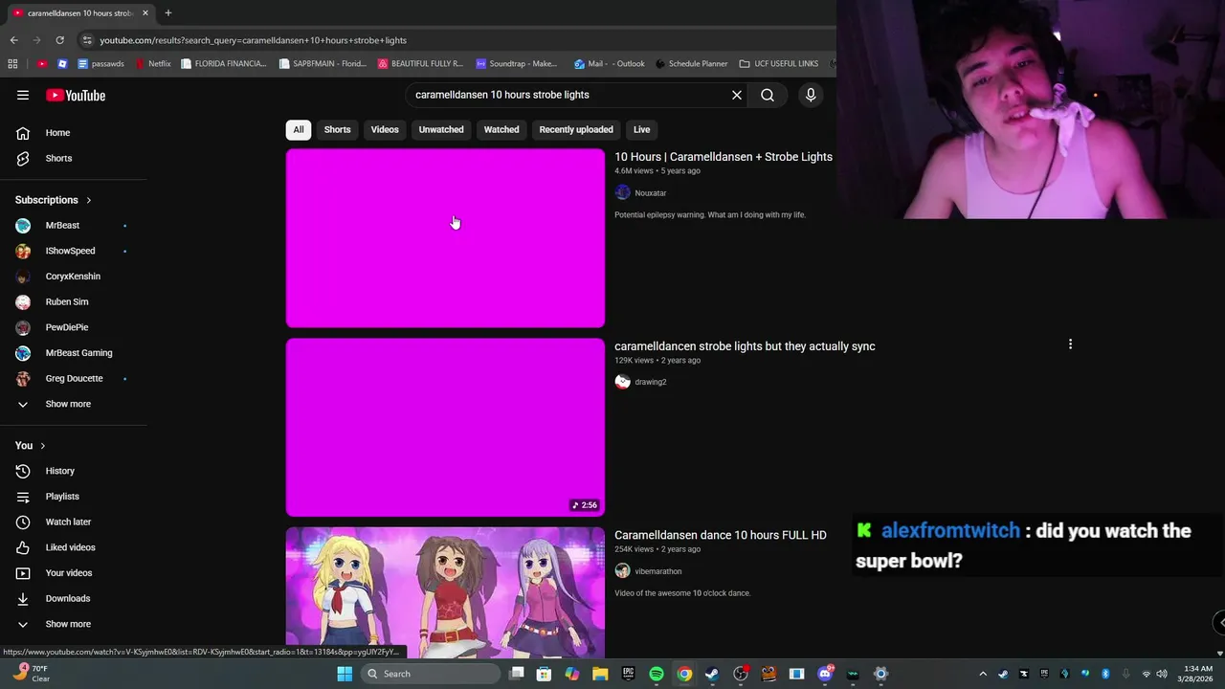1225x689 pixels.
Task: Open the Greg Doucette subscription channel
Action: click(x=74, y=378)
